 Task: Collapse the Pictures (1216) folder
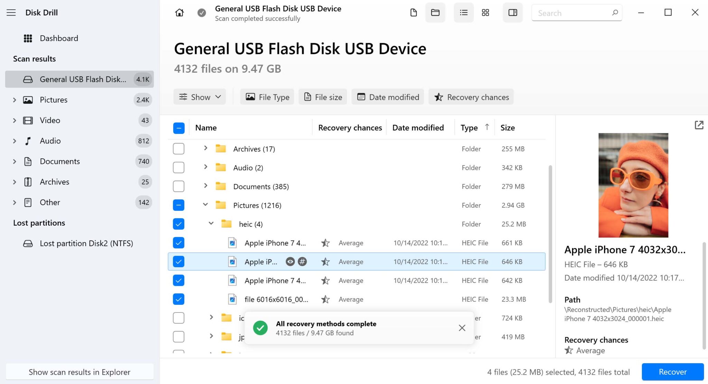[205, 205]
